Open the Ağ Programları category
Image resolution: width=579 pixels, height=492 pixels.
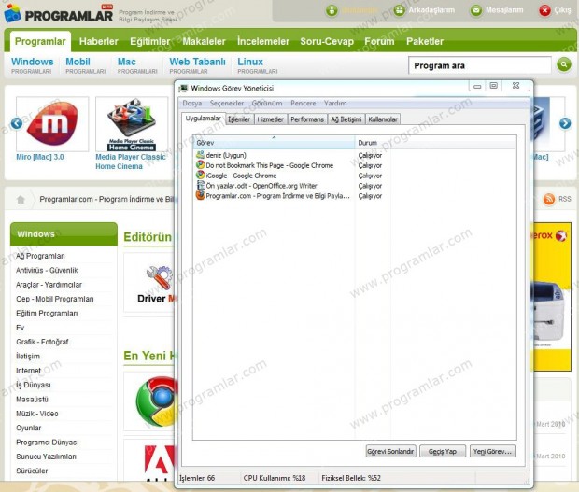tap(40, 256)
